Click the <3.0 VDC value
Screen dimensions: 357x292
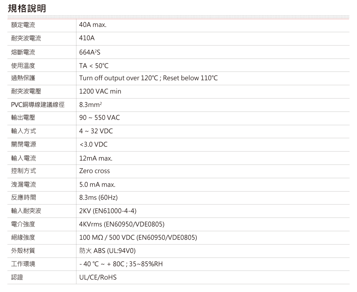[x=93, y=144]
